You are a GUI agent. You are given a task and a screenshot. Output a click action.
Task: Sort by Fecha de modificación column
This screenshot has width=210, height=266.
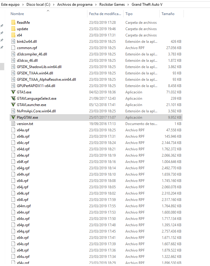[x=105, y=14]
